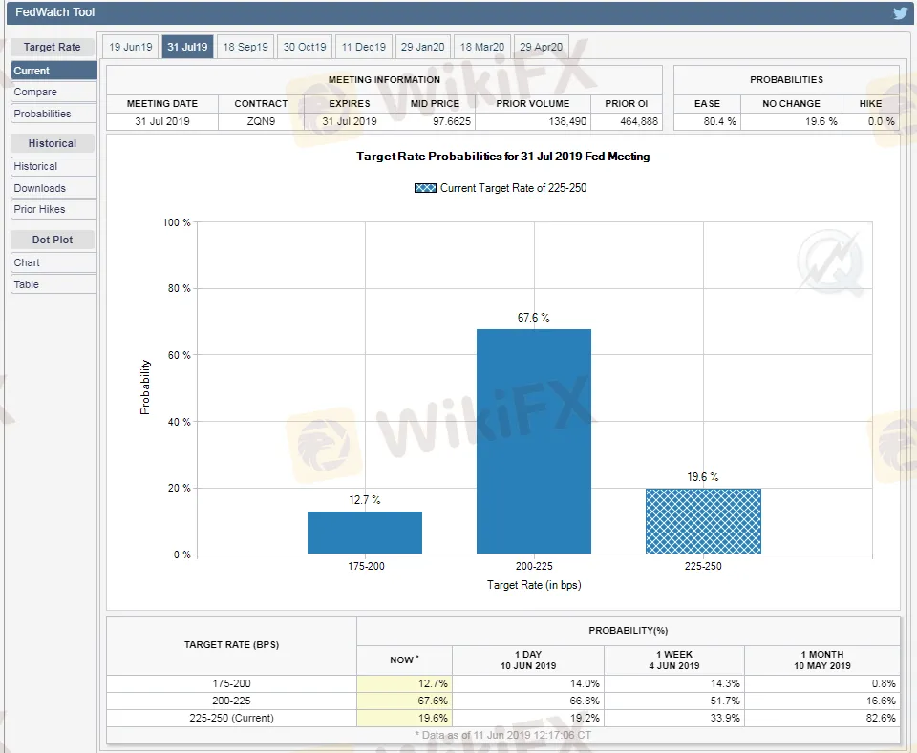Viewport: 917px width, 753px height.
Task: Select the 19 Jun19 meeting tab
Action: click(130, 47)
